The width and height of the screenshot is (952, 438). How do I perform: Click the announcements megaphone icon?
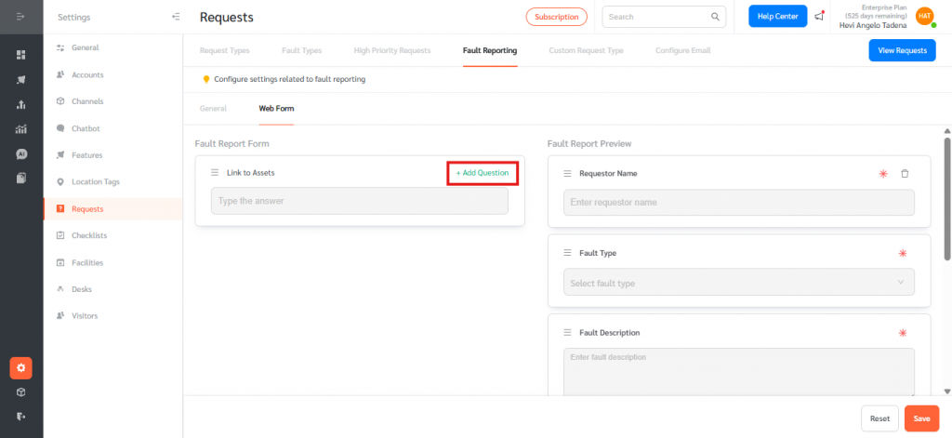pos(818,17)
